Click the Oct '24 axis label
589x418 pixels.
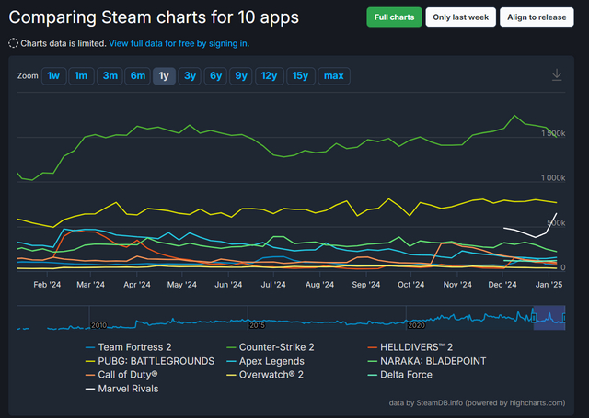tap(411, 285)
